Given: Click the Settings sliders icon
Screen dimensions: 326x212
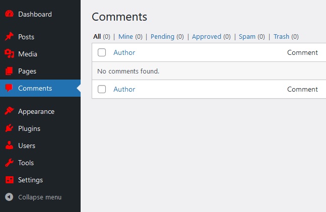Looking at the screenshot, I should click(9, 180).
